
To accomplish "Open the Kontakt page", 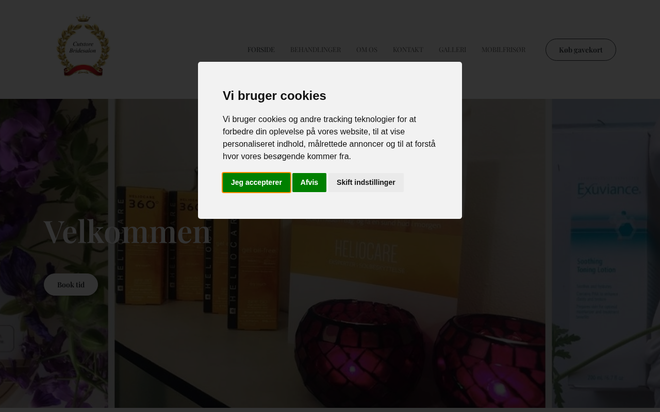I will point(408,49).
